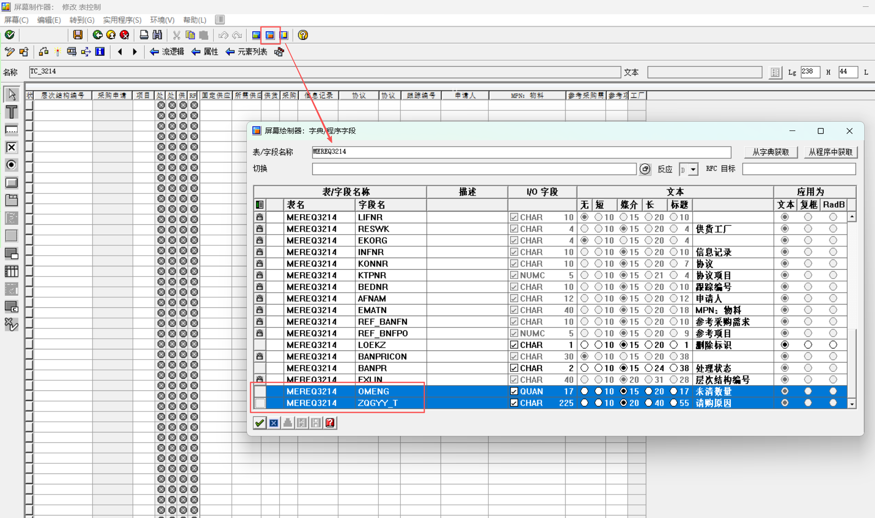Click the Print toolbar icon
875x518 pixels.
144,35
